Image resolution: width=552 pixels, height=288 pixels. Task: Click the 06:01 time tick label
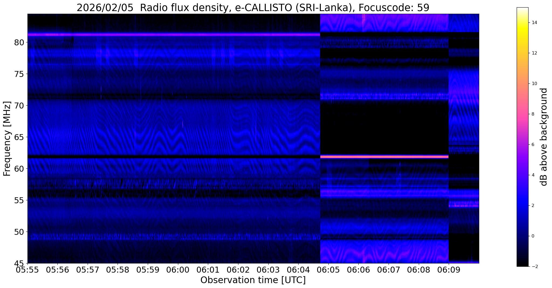(208, 270)
